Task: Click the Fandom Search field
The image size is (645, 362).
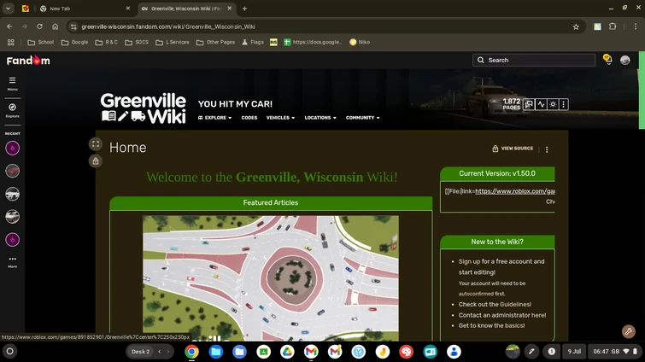Action: point(534,60)
